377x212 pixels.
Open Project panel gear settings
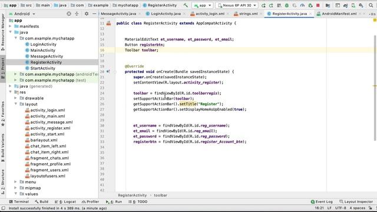87,14
